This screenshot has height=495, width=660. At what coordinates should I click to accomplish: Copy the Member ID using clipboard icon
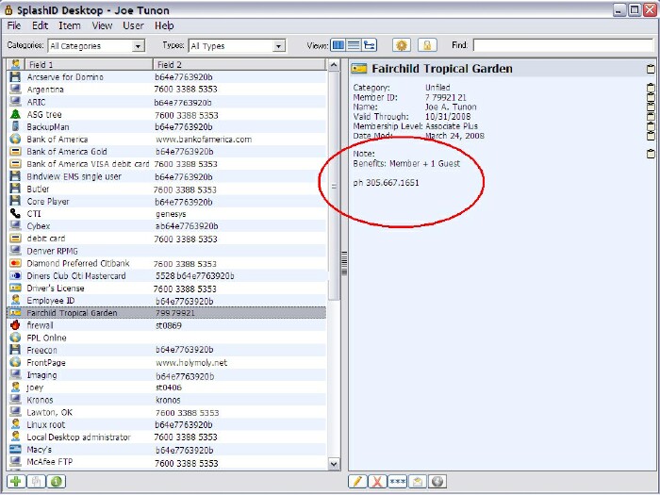pos(650,97)
